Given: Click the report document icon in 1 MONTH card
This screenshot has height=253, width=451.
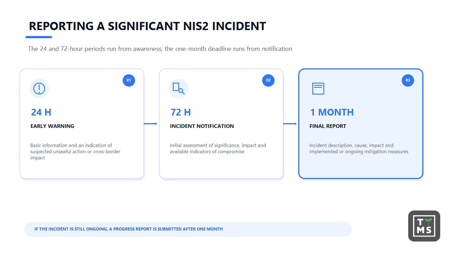Looking at the screenshot, I should (318, 89).
